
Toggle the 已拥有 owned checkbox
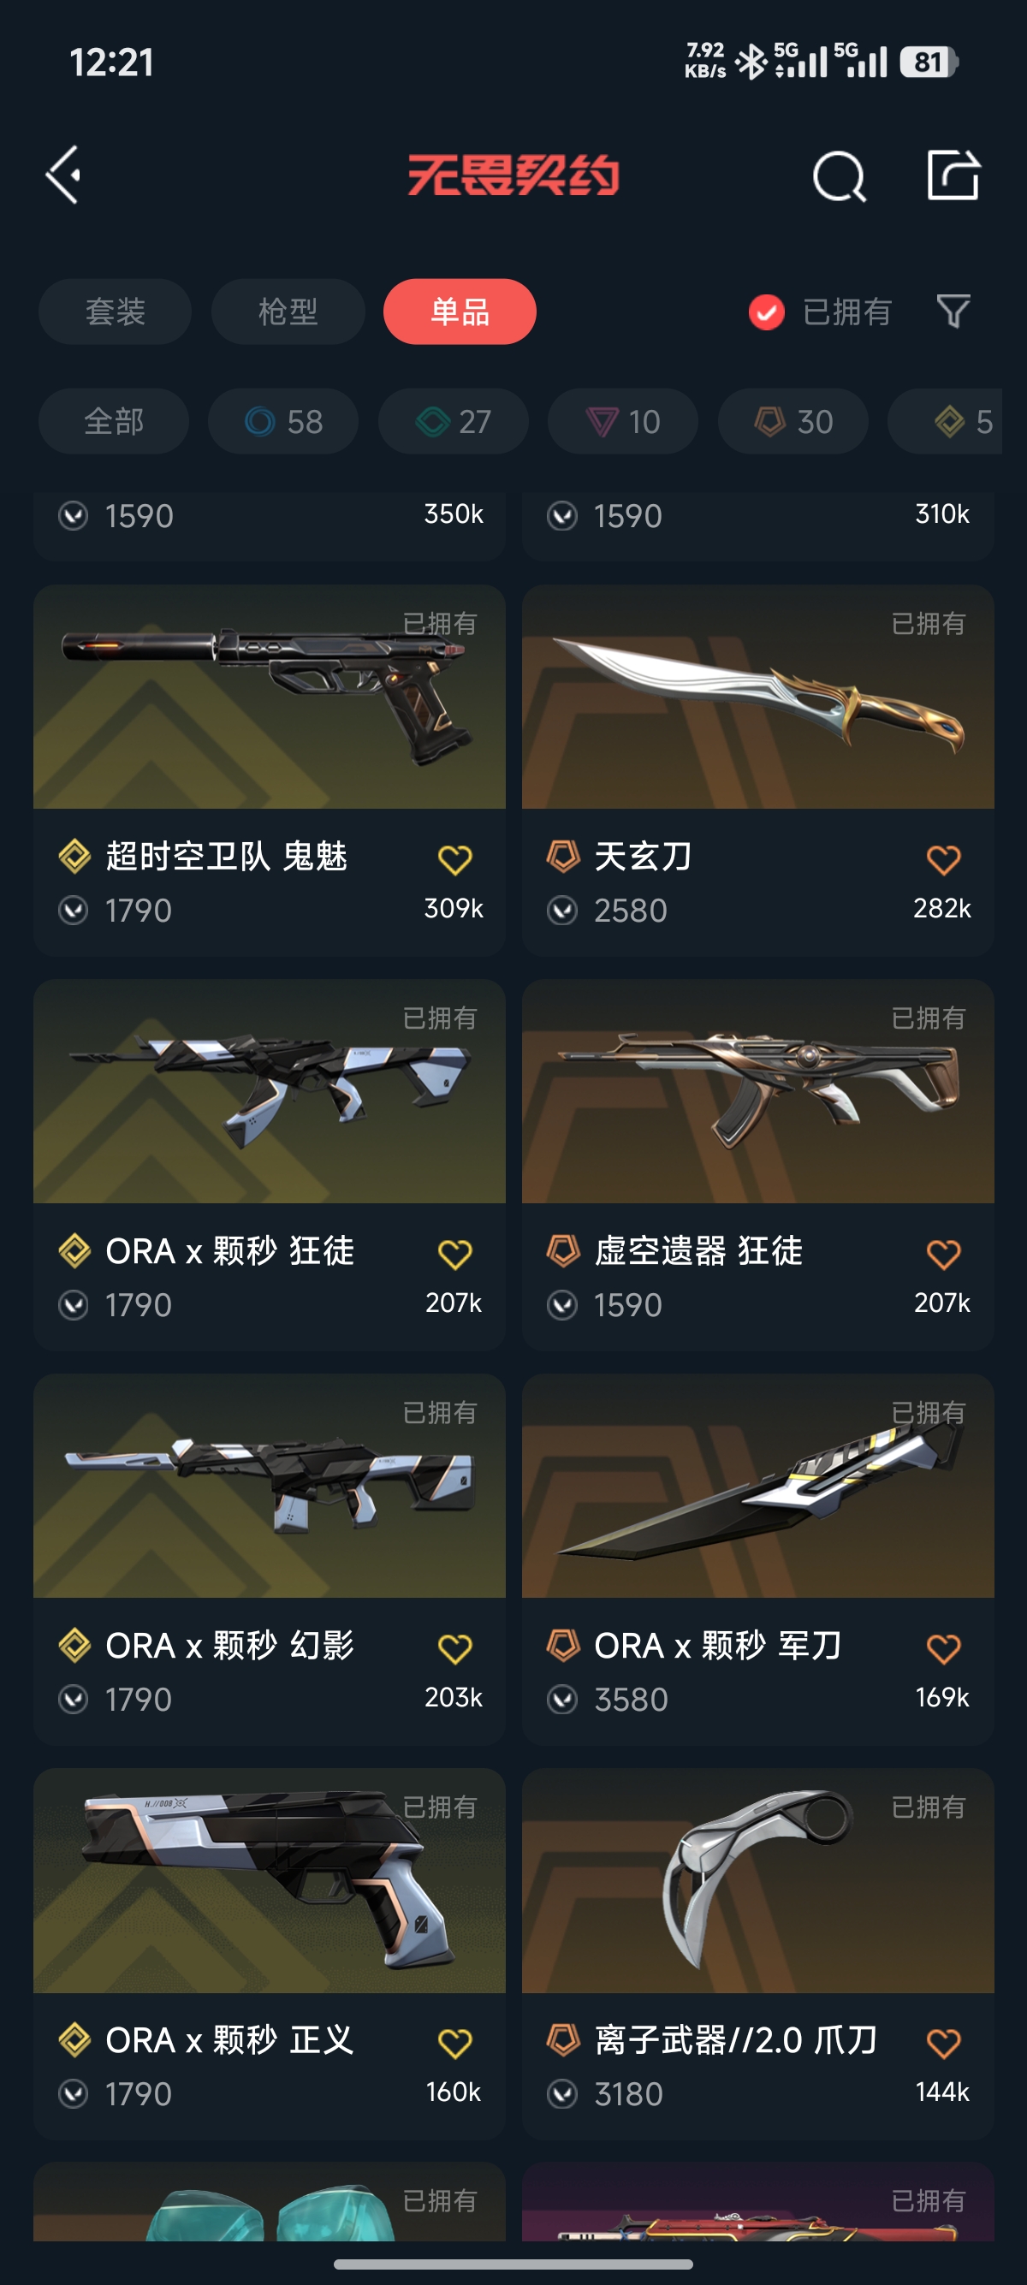766,312
